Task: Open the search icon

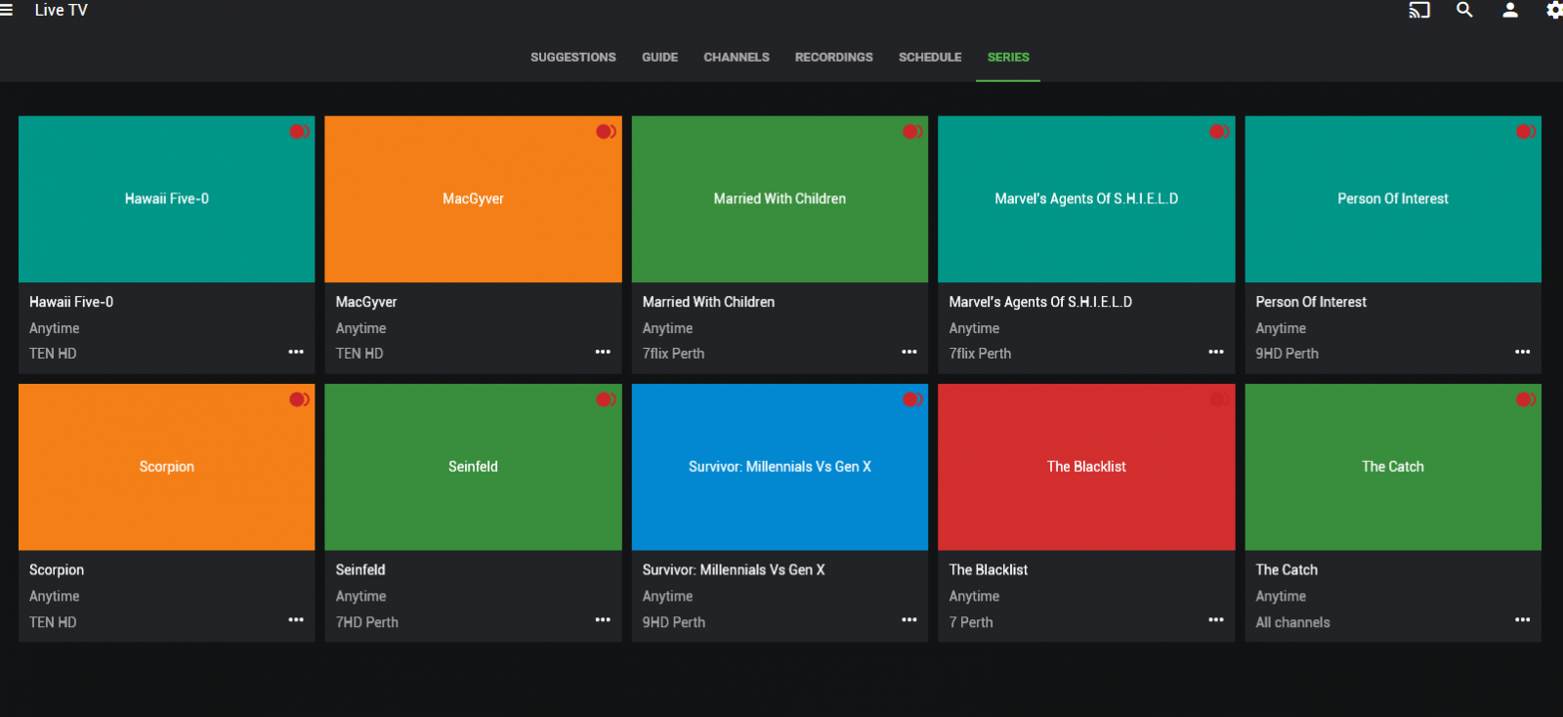Action: pyautogui.click(x=1464, y=10)
